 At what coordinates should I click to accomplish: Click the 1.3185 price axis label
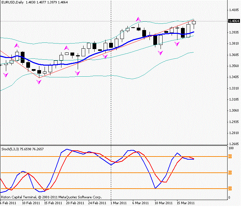[234, 100]
